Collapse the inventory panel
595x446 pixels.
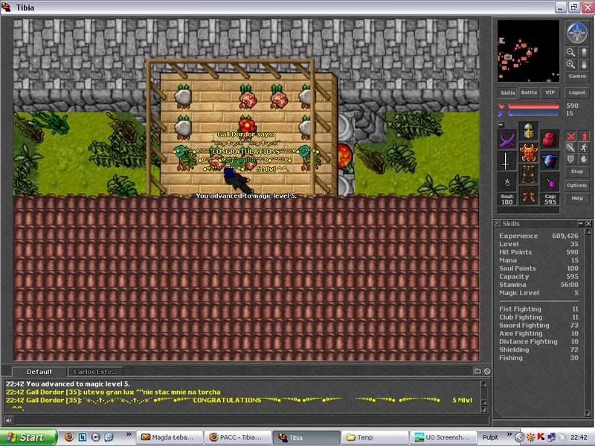501,124
